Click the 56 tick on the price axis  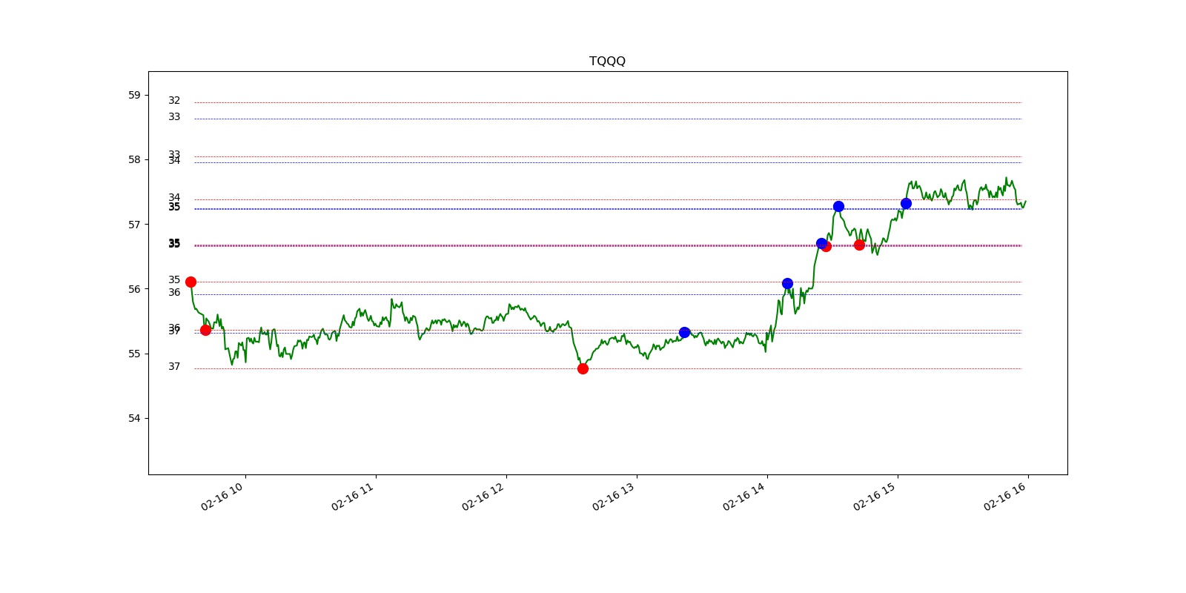coord(134,289)
